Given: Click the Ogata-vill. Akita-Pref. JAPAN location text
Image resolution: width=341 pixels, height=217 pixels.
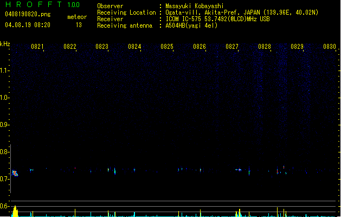Looking at the screenshot, I should (242, 12).
